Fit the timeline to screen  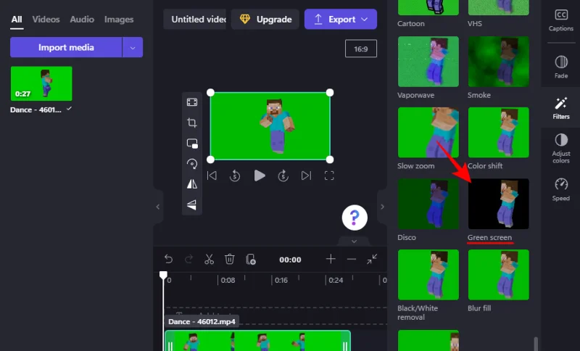pos(372,260)
